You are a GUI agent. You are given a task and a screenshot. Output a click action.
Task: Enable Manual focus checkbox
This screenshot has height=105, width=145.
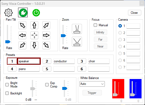95,25
